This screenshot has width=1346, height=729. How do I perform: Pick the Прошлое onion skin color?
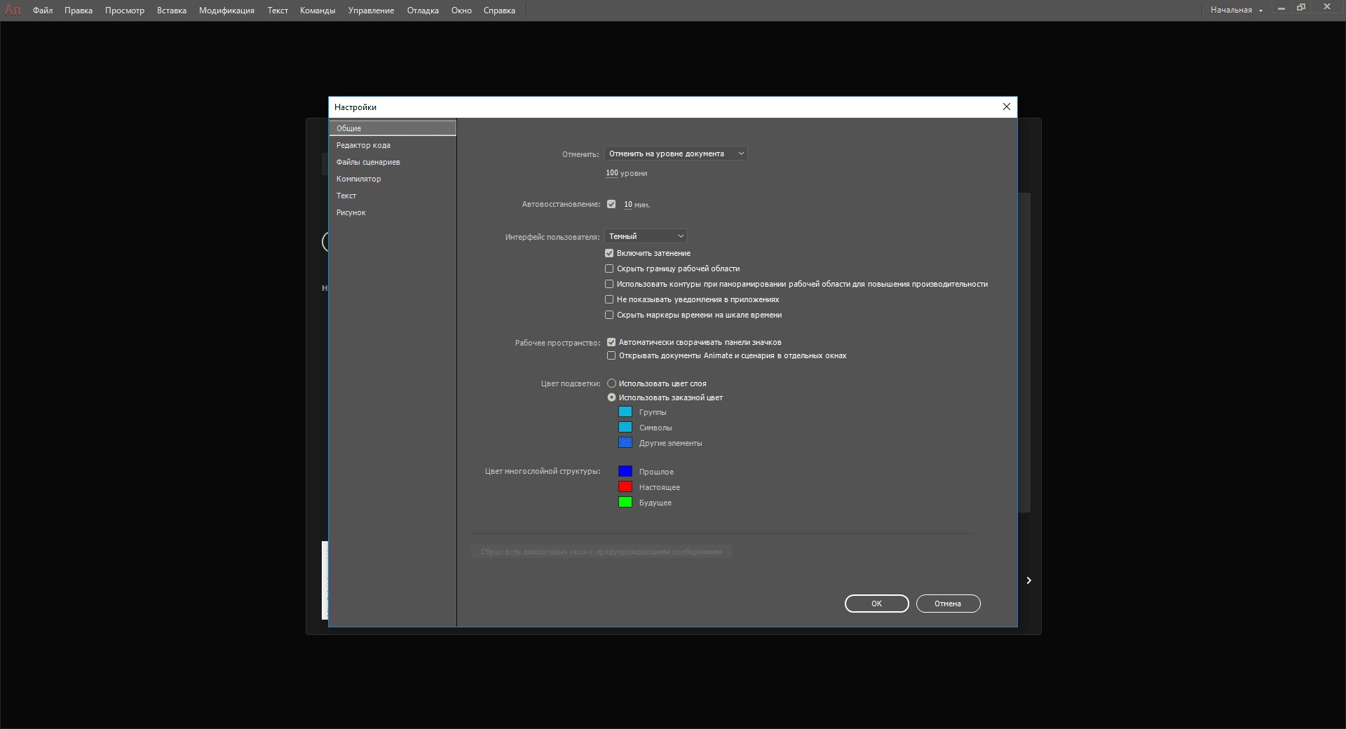[625, 472]
